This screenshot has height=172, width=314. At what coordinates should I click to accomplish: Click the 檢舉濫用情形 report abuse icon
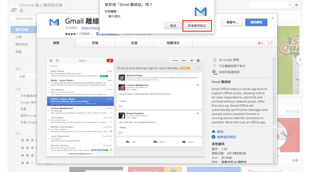coord(214,137)
